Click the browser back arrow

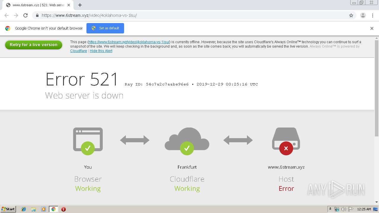pos(7,15)
